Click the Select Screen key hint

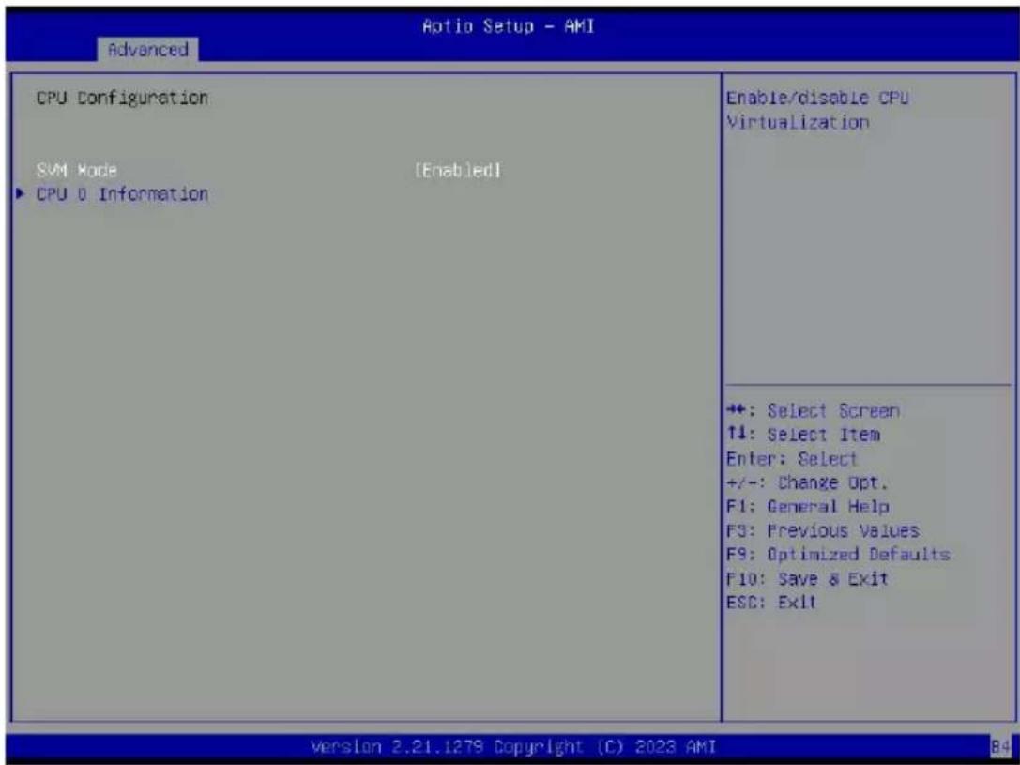(814, 411)
